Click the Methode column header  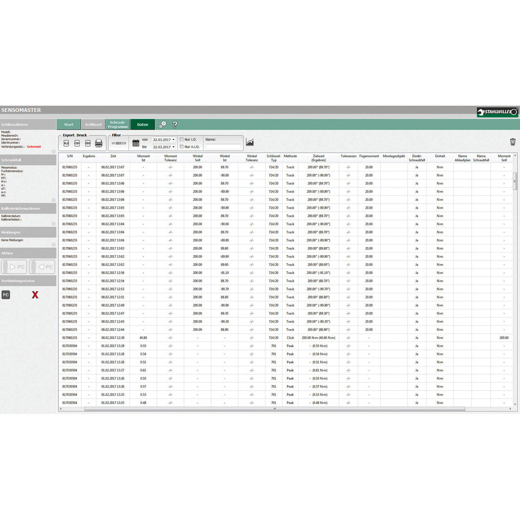pos(290,156)
